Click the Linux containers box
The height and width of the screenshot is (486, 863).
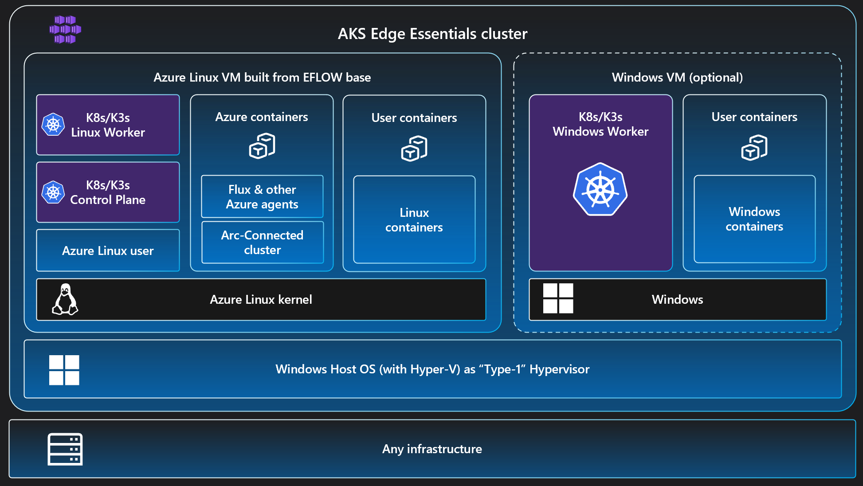point(414,219)
